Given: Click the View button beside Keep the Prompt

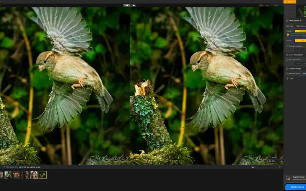Looking at the screenshot, I should pyautogui.click(x=304, y=74).
